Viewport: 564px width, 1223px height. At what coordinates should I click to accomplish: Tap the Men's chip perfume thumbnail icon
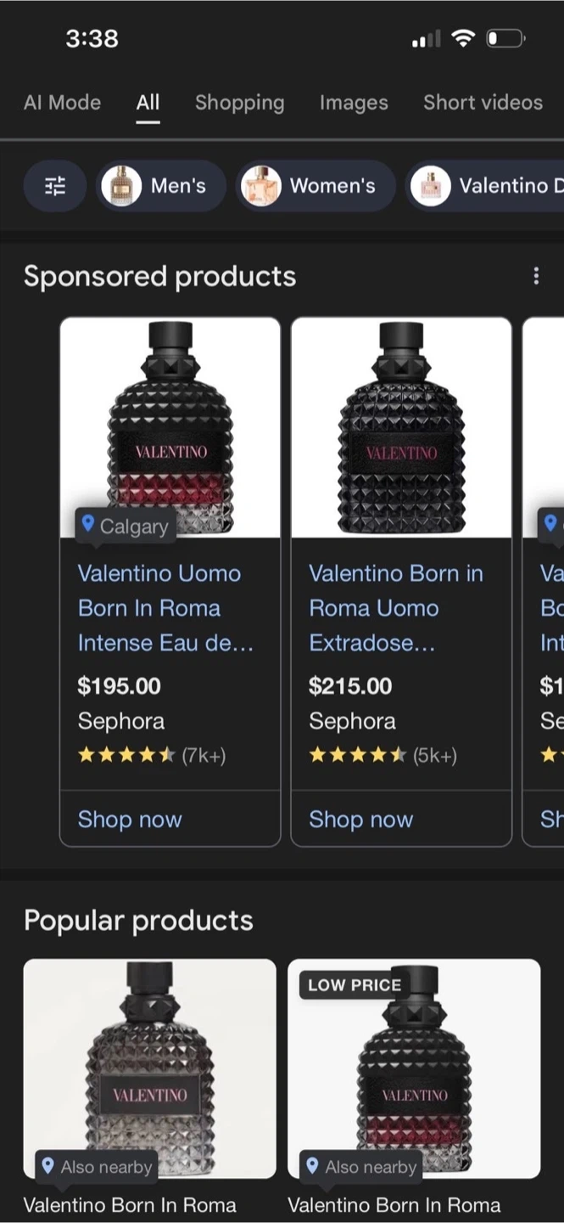pyautogui.click(x=121, y=185)
